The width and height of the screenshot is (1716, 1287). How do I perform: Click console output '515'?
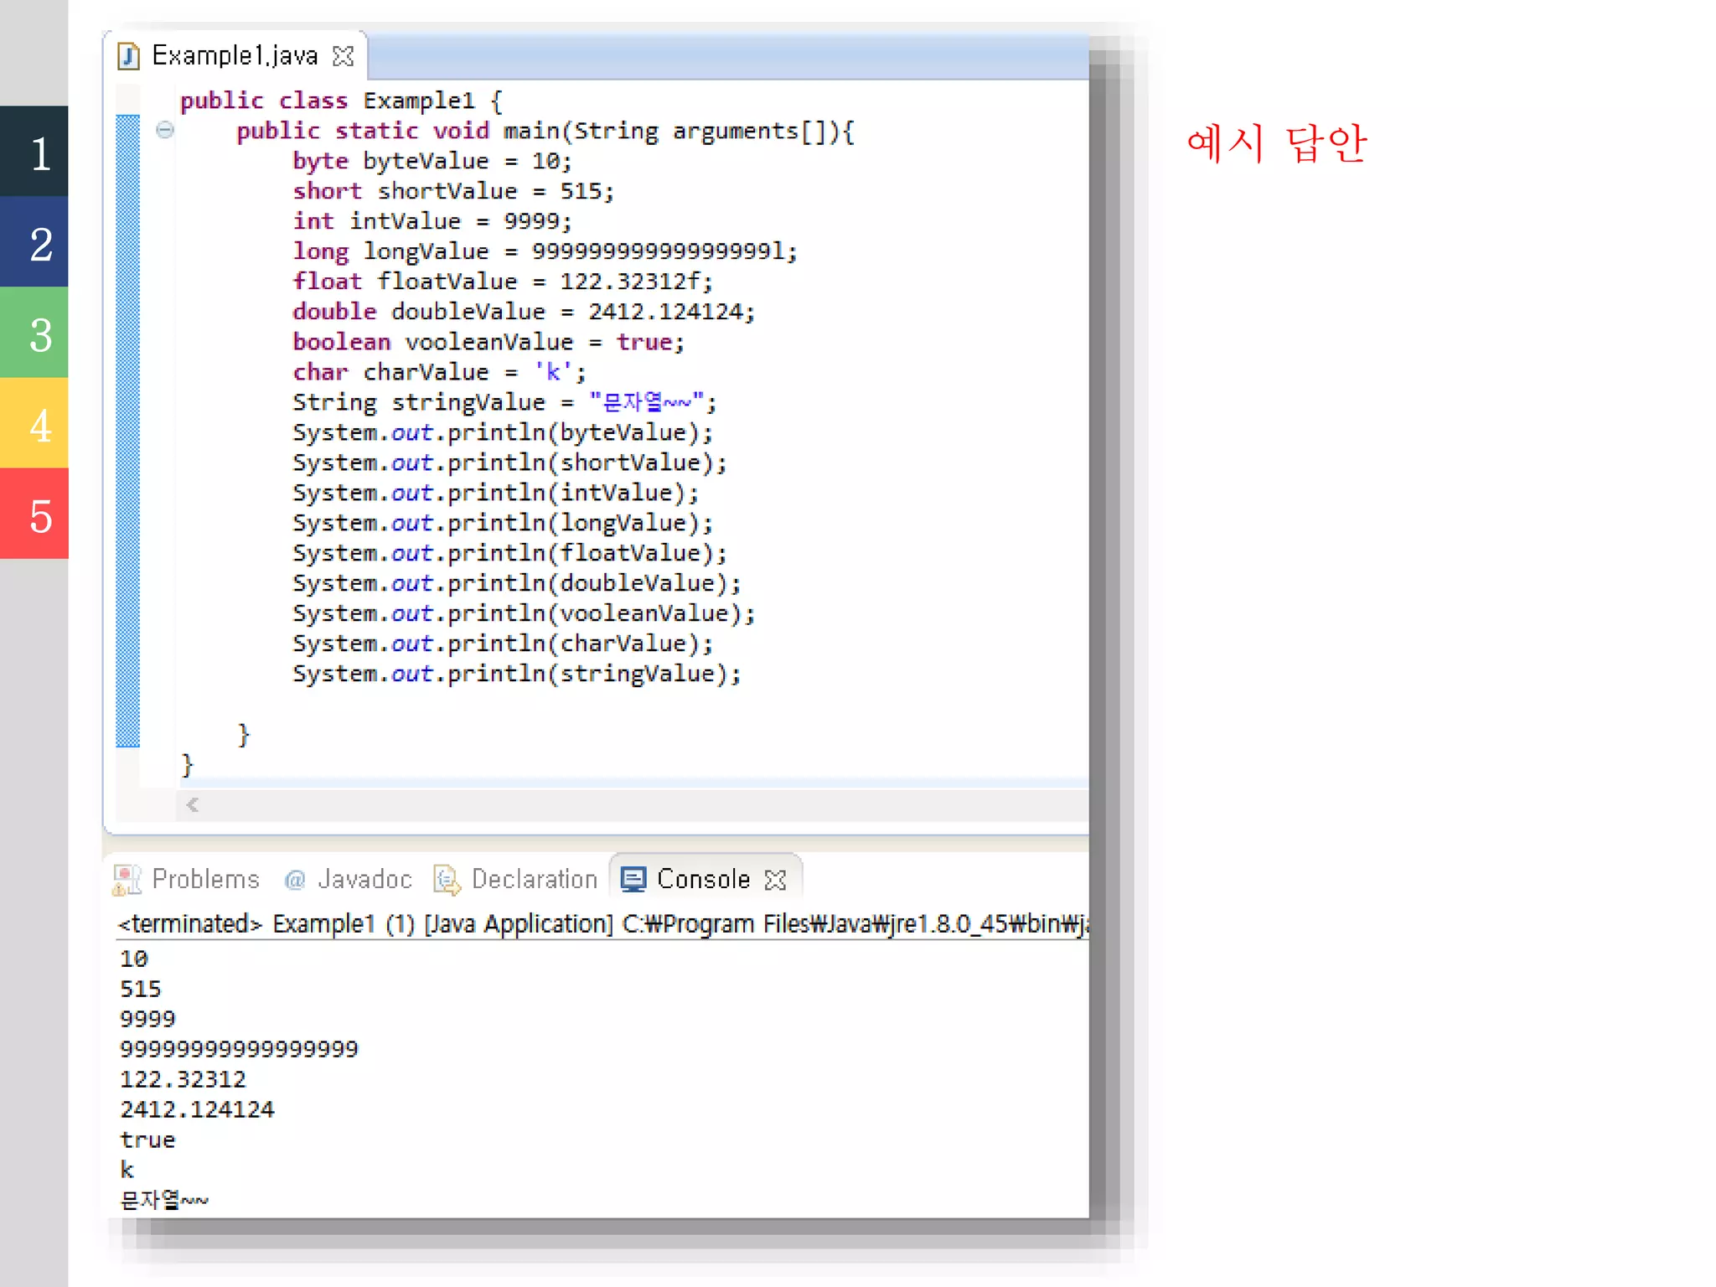tap(141, 989)
